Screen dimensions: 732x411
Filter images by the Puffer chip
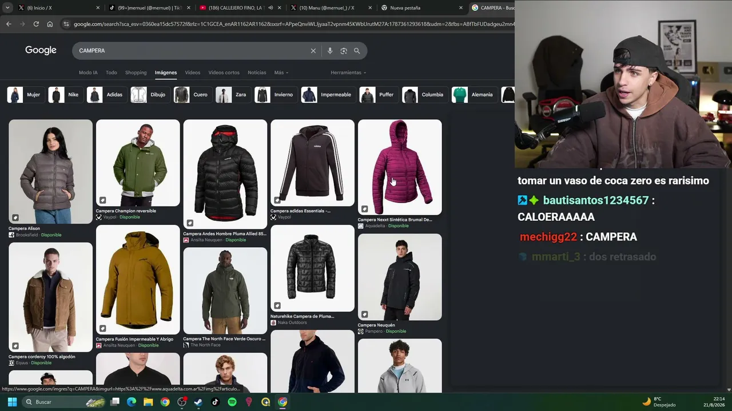pos(379,95)
